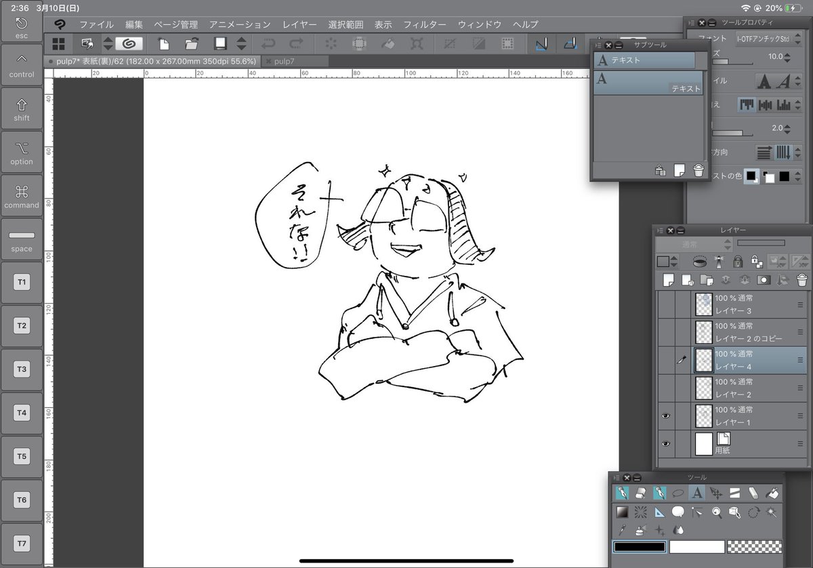Open file with folder icon in command bar
The height and width of the screenshot is (568, 813).
(191, 43)
